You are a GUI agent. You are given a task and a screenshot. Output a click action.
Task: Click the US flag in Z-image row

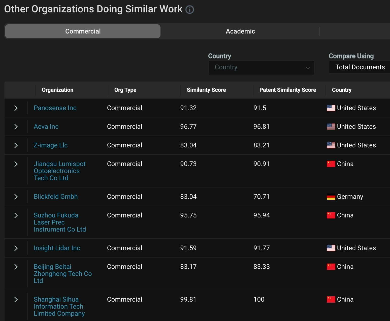point(331,145)
